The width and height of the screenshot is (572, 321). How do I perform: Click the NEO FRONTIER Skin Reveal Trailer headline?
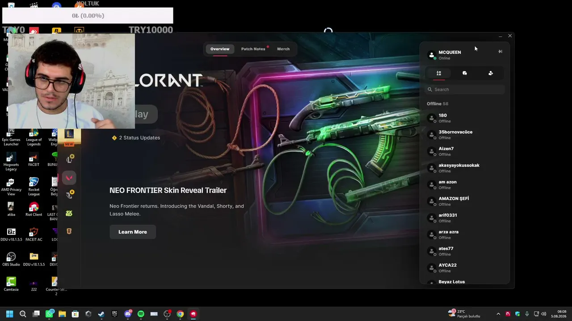click(x=168, y=190)
